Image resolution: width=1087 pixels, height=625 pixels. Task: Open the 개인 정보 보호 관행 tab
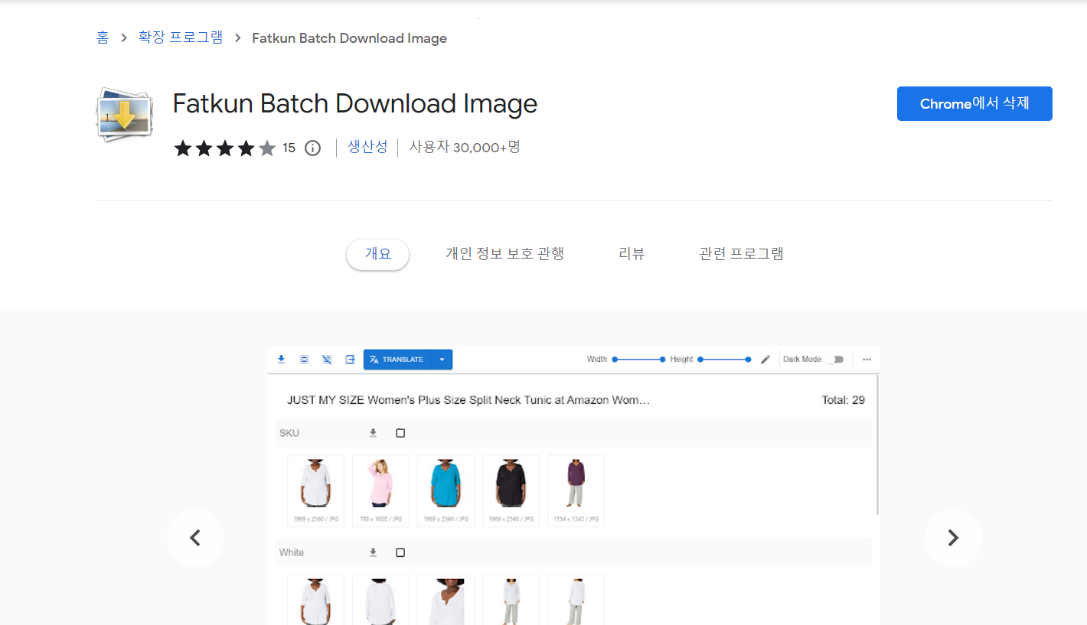(x=505, y=254)
